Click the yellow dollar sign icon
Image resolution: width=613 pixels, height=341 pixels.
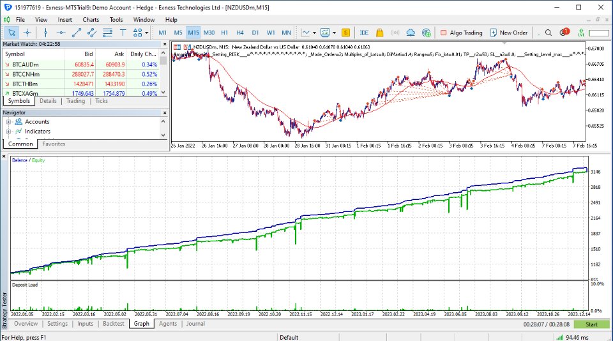pos(345,33)
